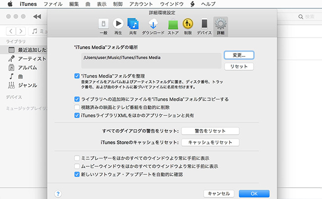Click the キャンセル button
Viewport: 322px width, 199px height.
coord(218,194)
